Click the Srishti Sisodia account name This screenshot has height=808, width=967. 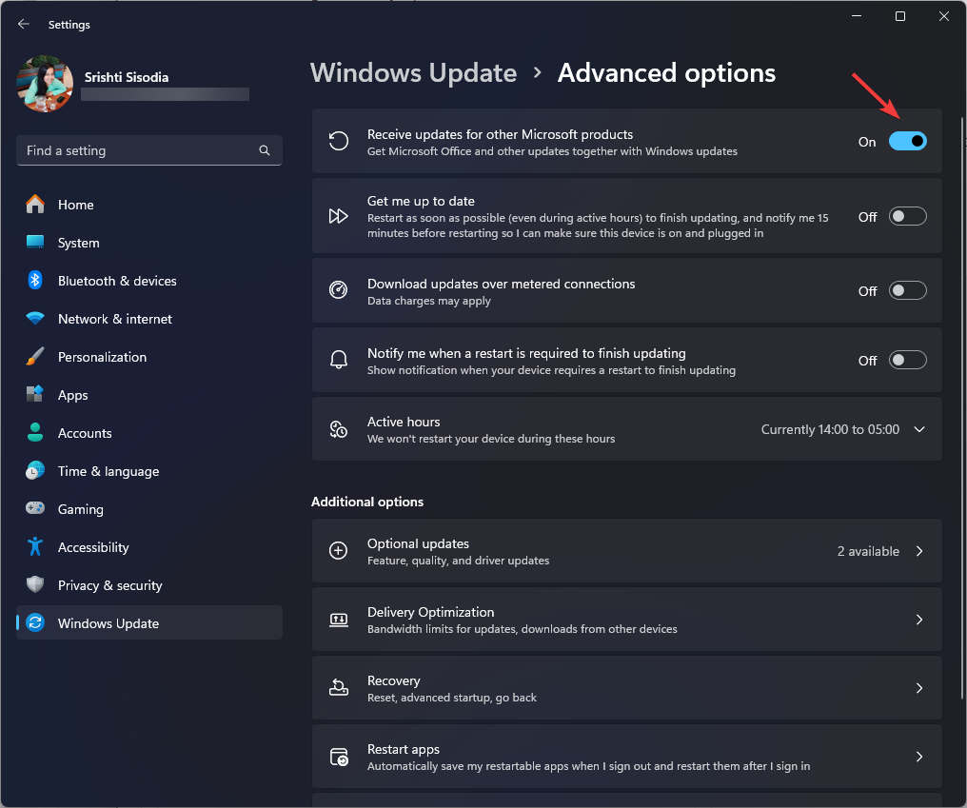click(x=127, y=77)
